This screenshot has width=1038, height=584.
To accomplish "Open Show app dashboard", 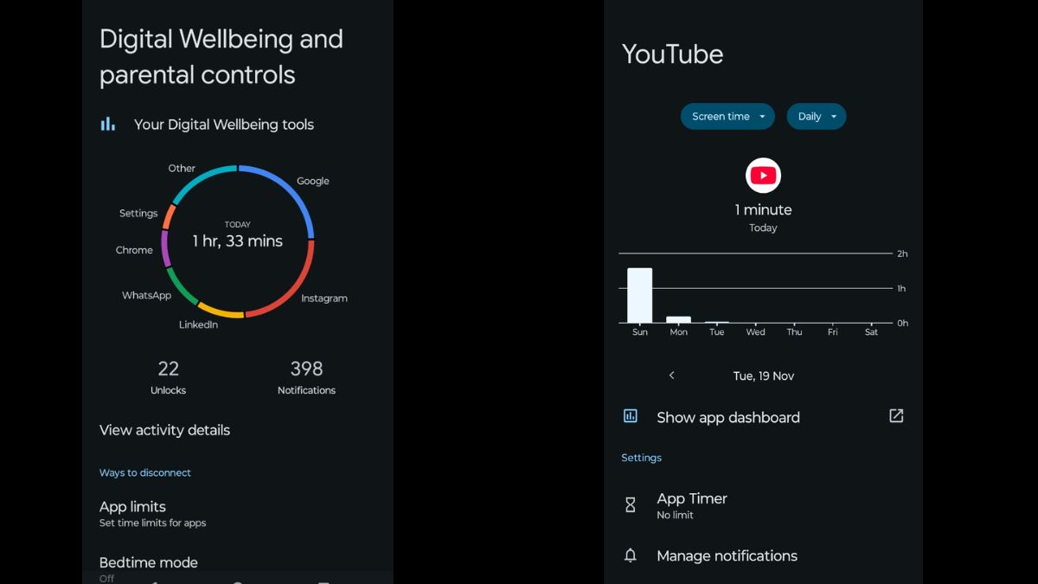I will pos(727,417).
